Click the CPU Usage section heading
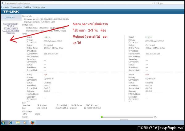This screenshot has width=185, height=131. click(27, 111)
